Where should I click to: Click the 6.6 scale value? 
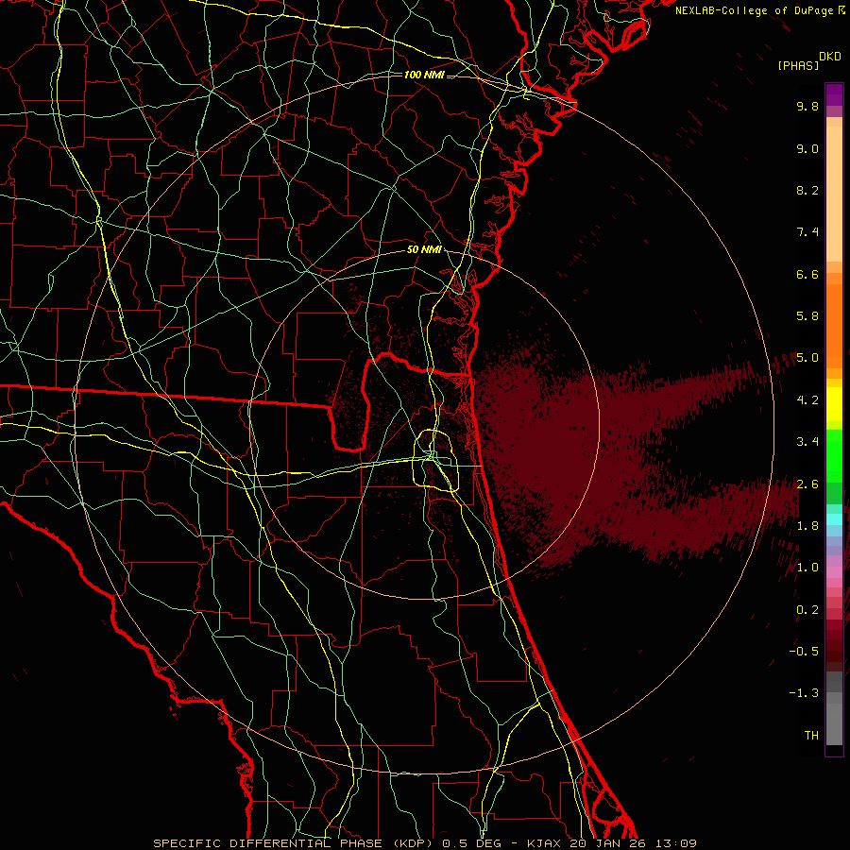(x=807, y=274)
